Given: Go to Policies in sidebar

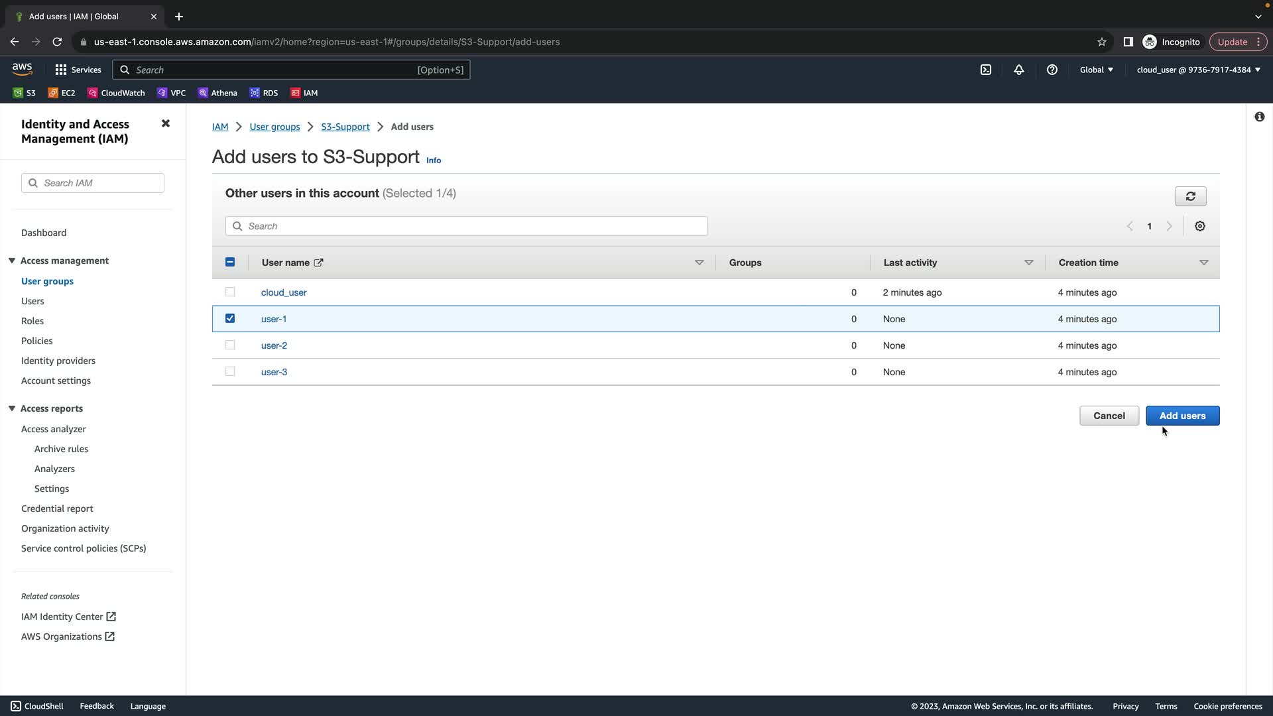Looking at the screenshot, I should coord(36,341).
